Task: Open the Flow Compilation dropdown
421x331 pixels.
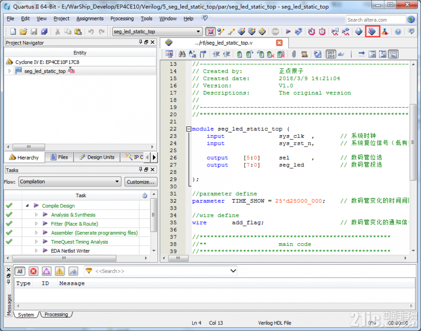Action: pyautogui.click(x=70, y=182)
